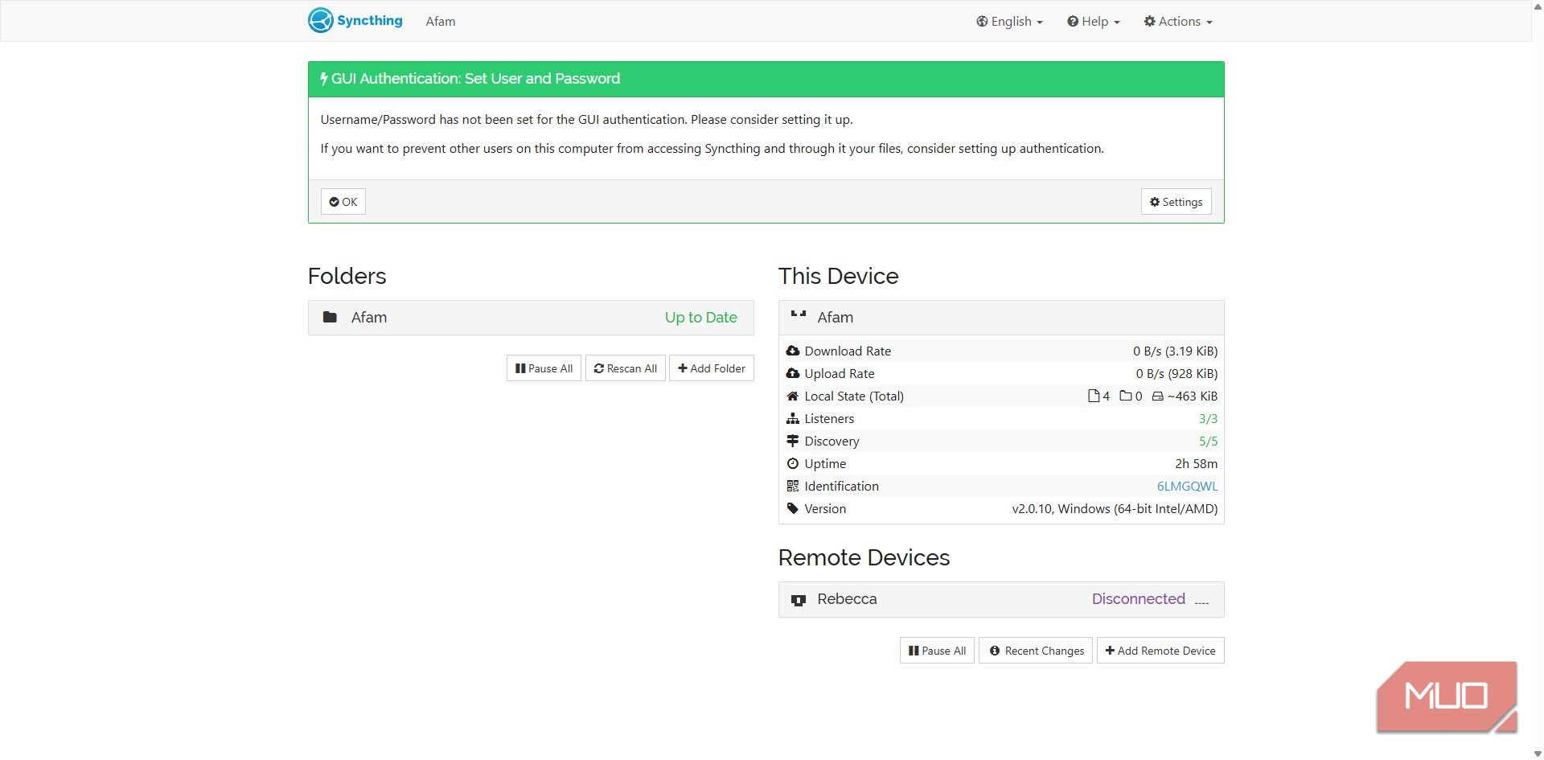
Task: Click the Upload Rate cloud icon
Action: tap(793, 373)
